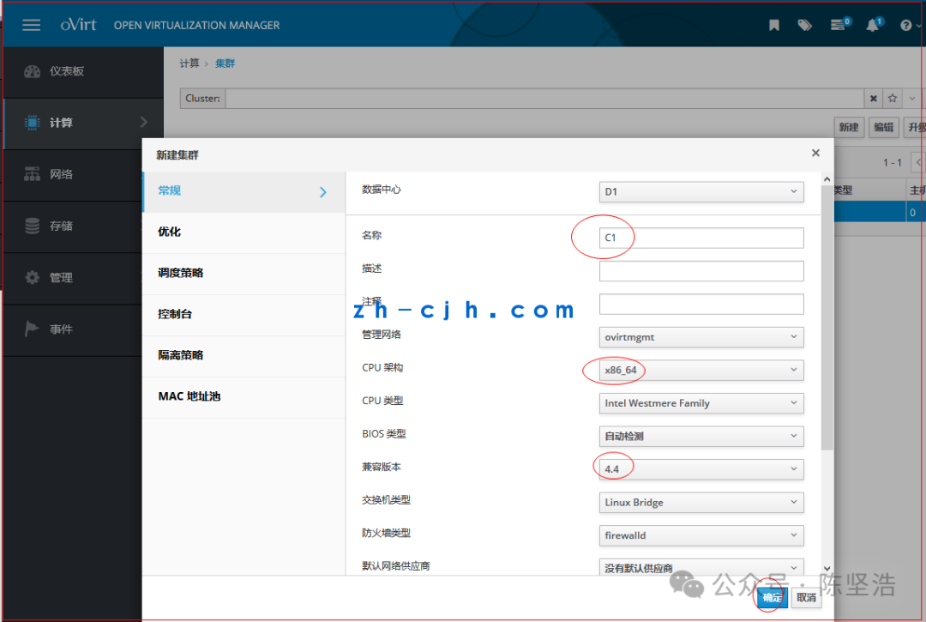This screenshot has height=622, width=926.
Task: Show tasks list icon in header
Action: [x=839, y=24]
